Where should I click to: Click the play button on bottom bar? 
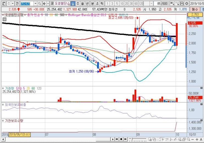[113, 139]
